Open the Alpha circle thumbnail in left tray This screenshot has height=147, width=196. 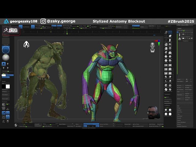tap(6, 50)
